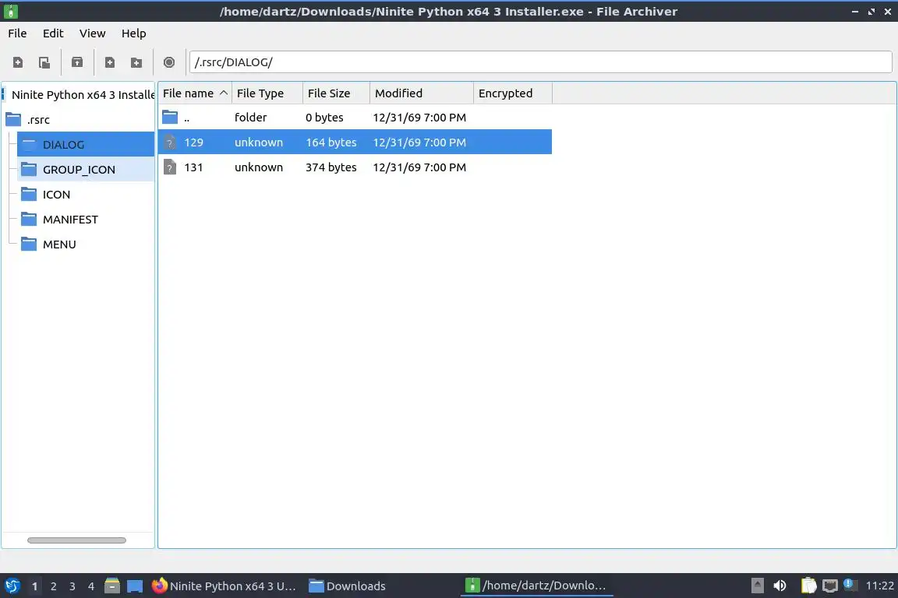The width and height of the screenshot is (898, 598).
Task: Click the 374 bytes size cell
Action: point(331,167)
